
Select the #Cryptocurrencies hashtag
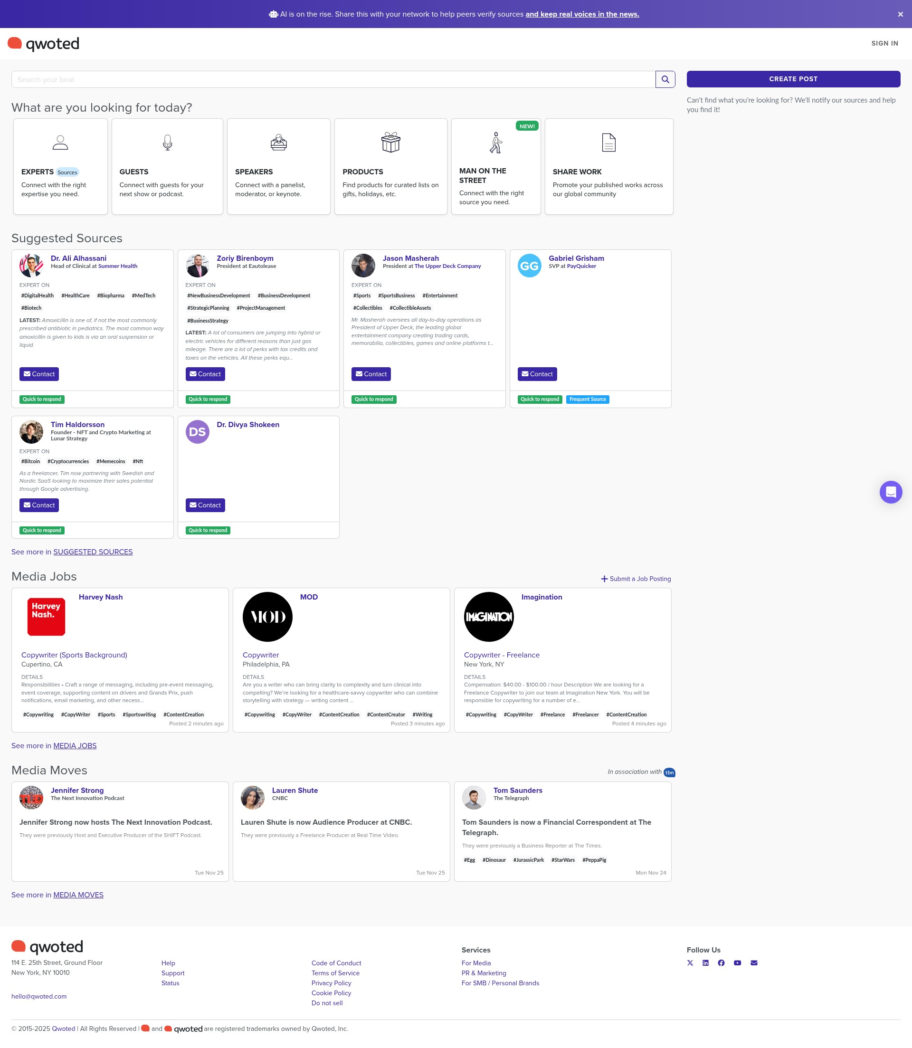[x=68, y=462]
